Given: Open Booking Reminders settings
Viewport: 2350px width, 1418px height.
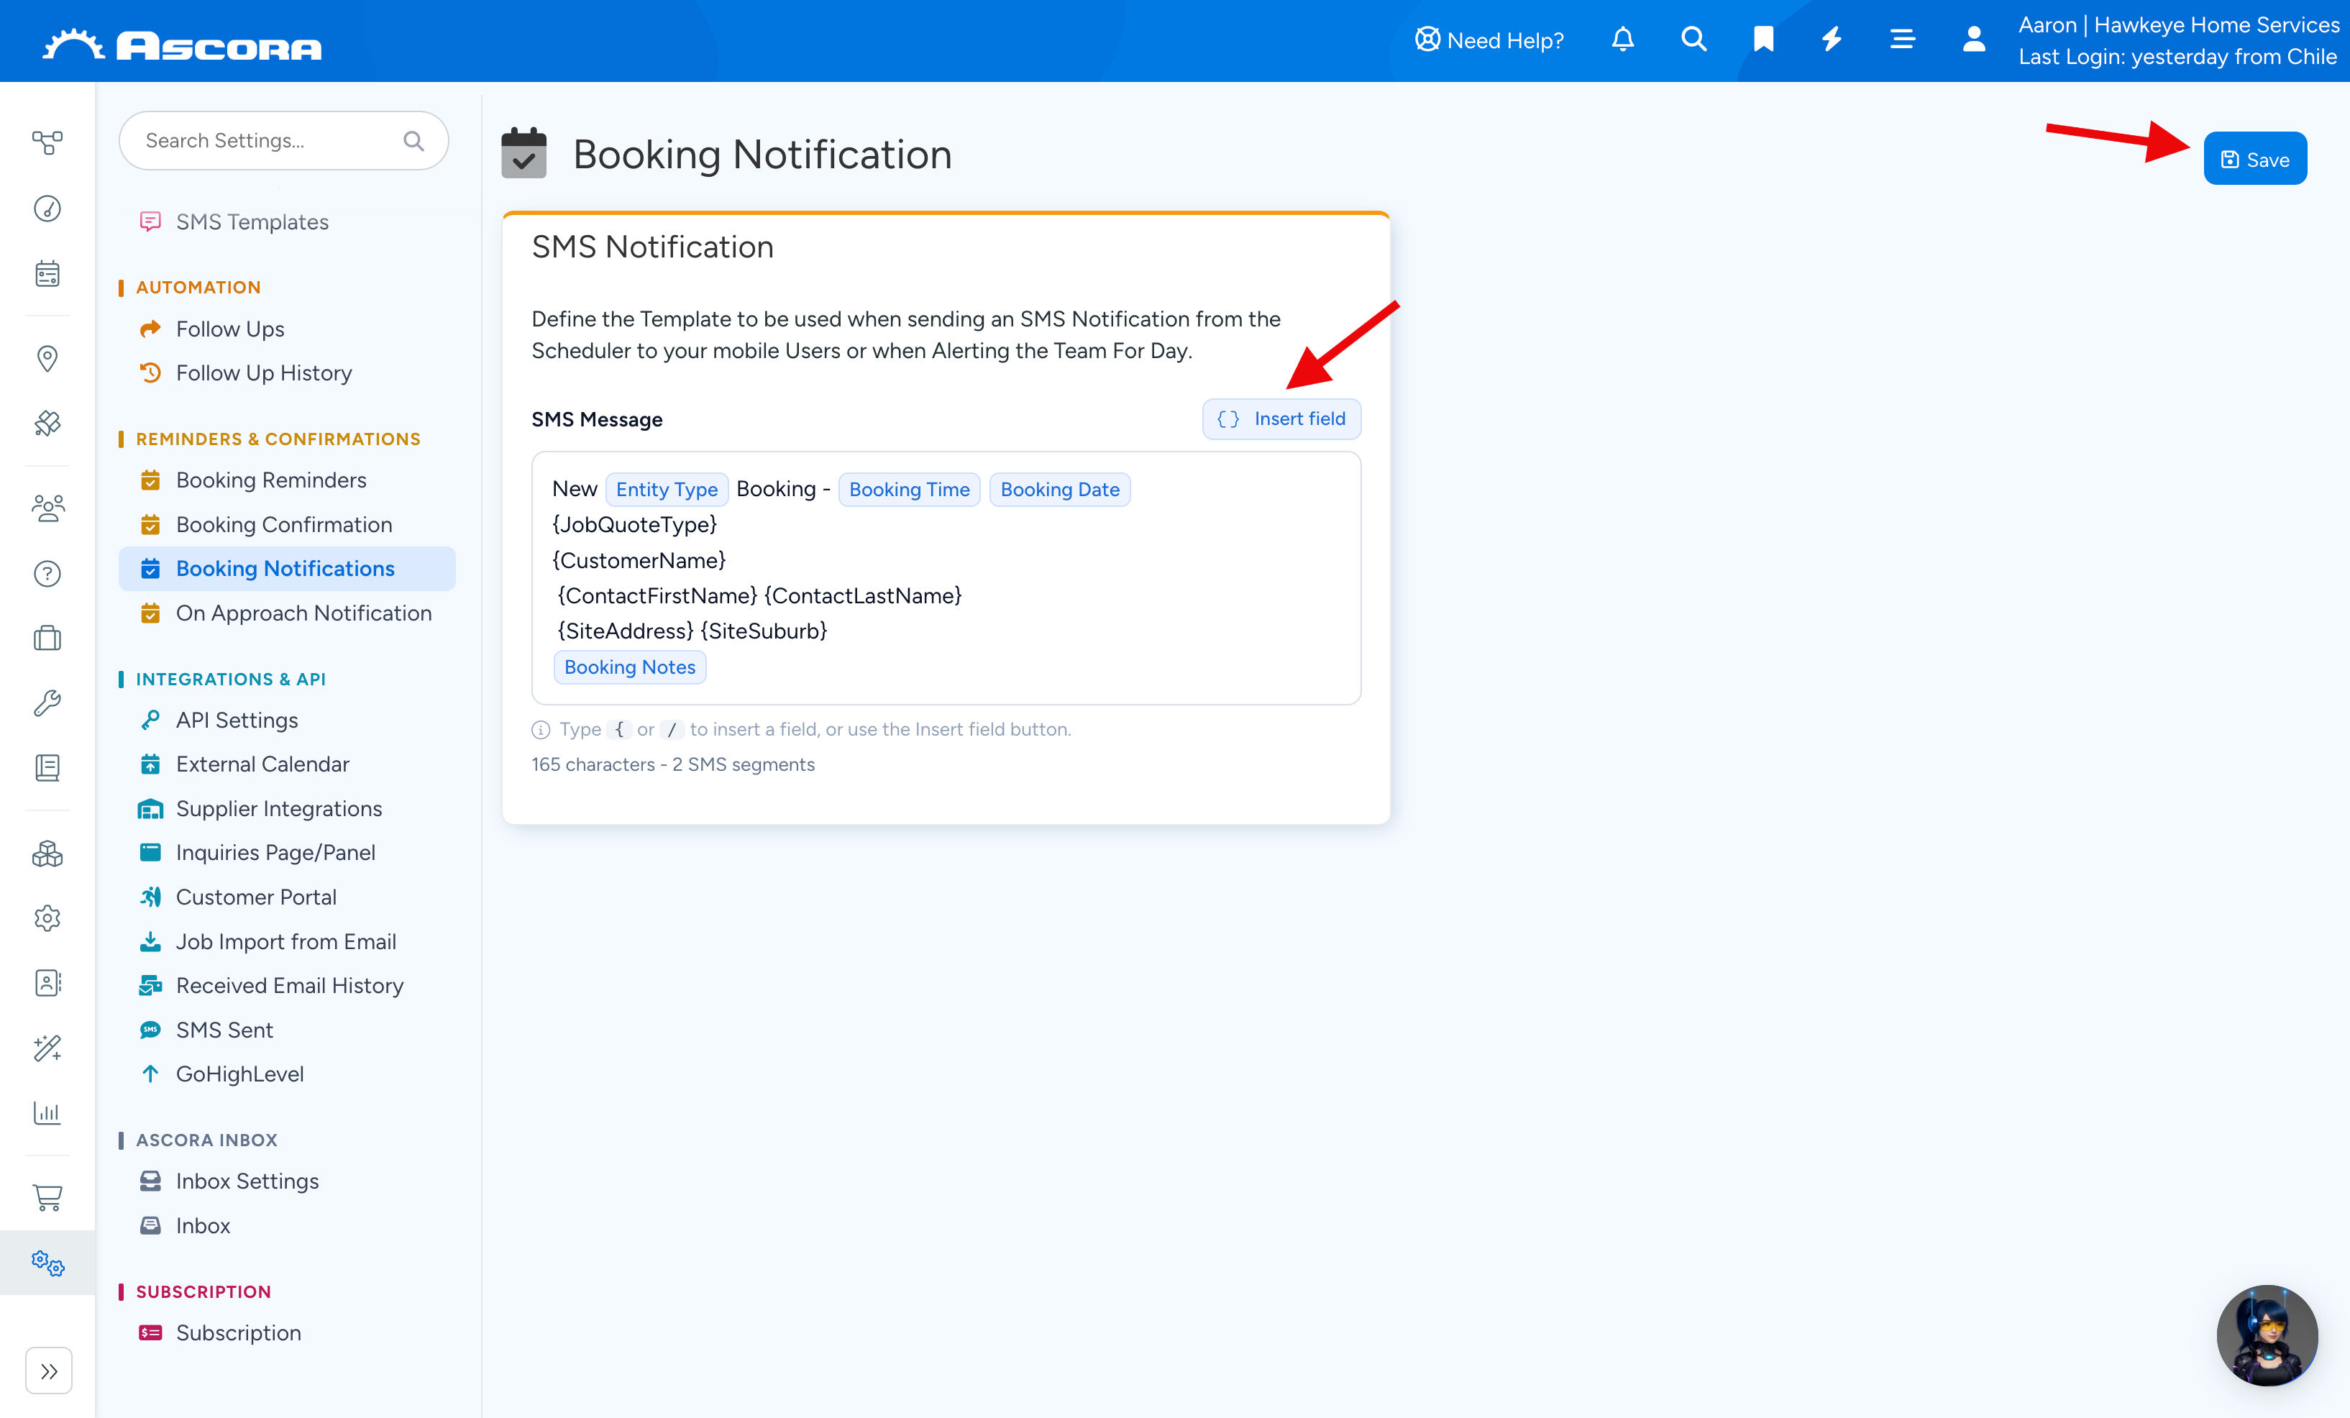Looking at the screenshot, I should pyautogui.click(x=271, y=480).
